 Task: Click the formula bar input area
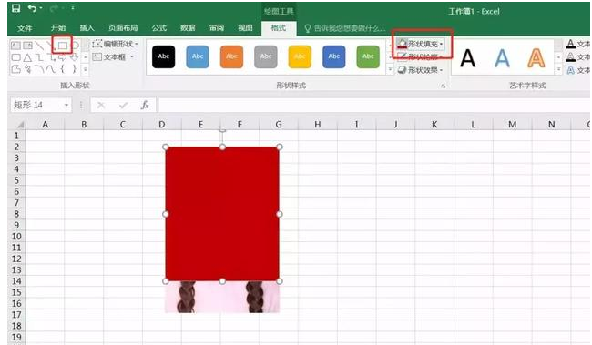click(x=373, y=105)
